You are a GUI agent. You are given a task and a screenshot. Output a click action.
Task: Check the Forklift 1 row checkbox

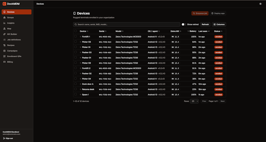click(76, 36)
